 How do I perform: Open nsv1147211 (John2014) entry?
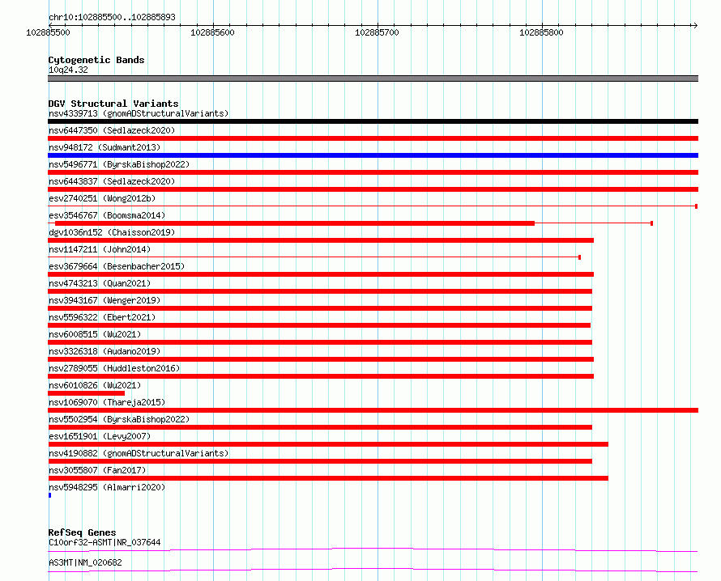click(x=100, y=249)
